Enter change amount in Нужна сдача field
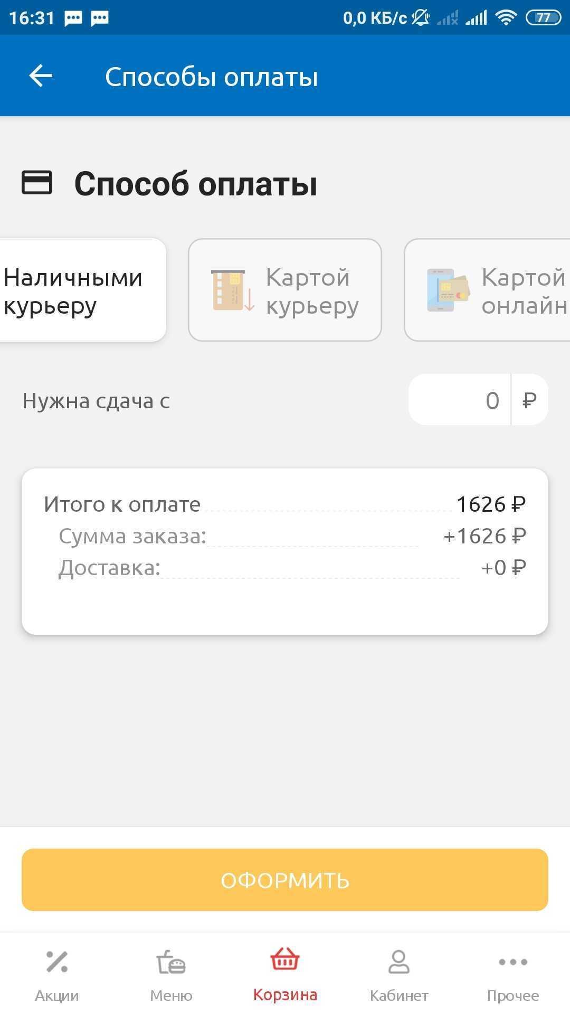The width and height of the screenshot is (570, 1014). pyautogui.click(x=460, y=400)
